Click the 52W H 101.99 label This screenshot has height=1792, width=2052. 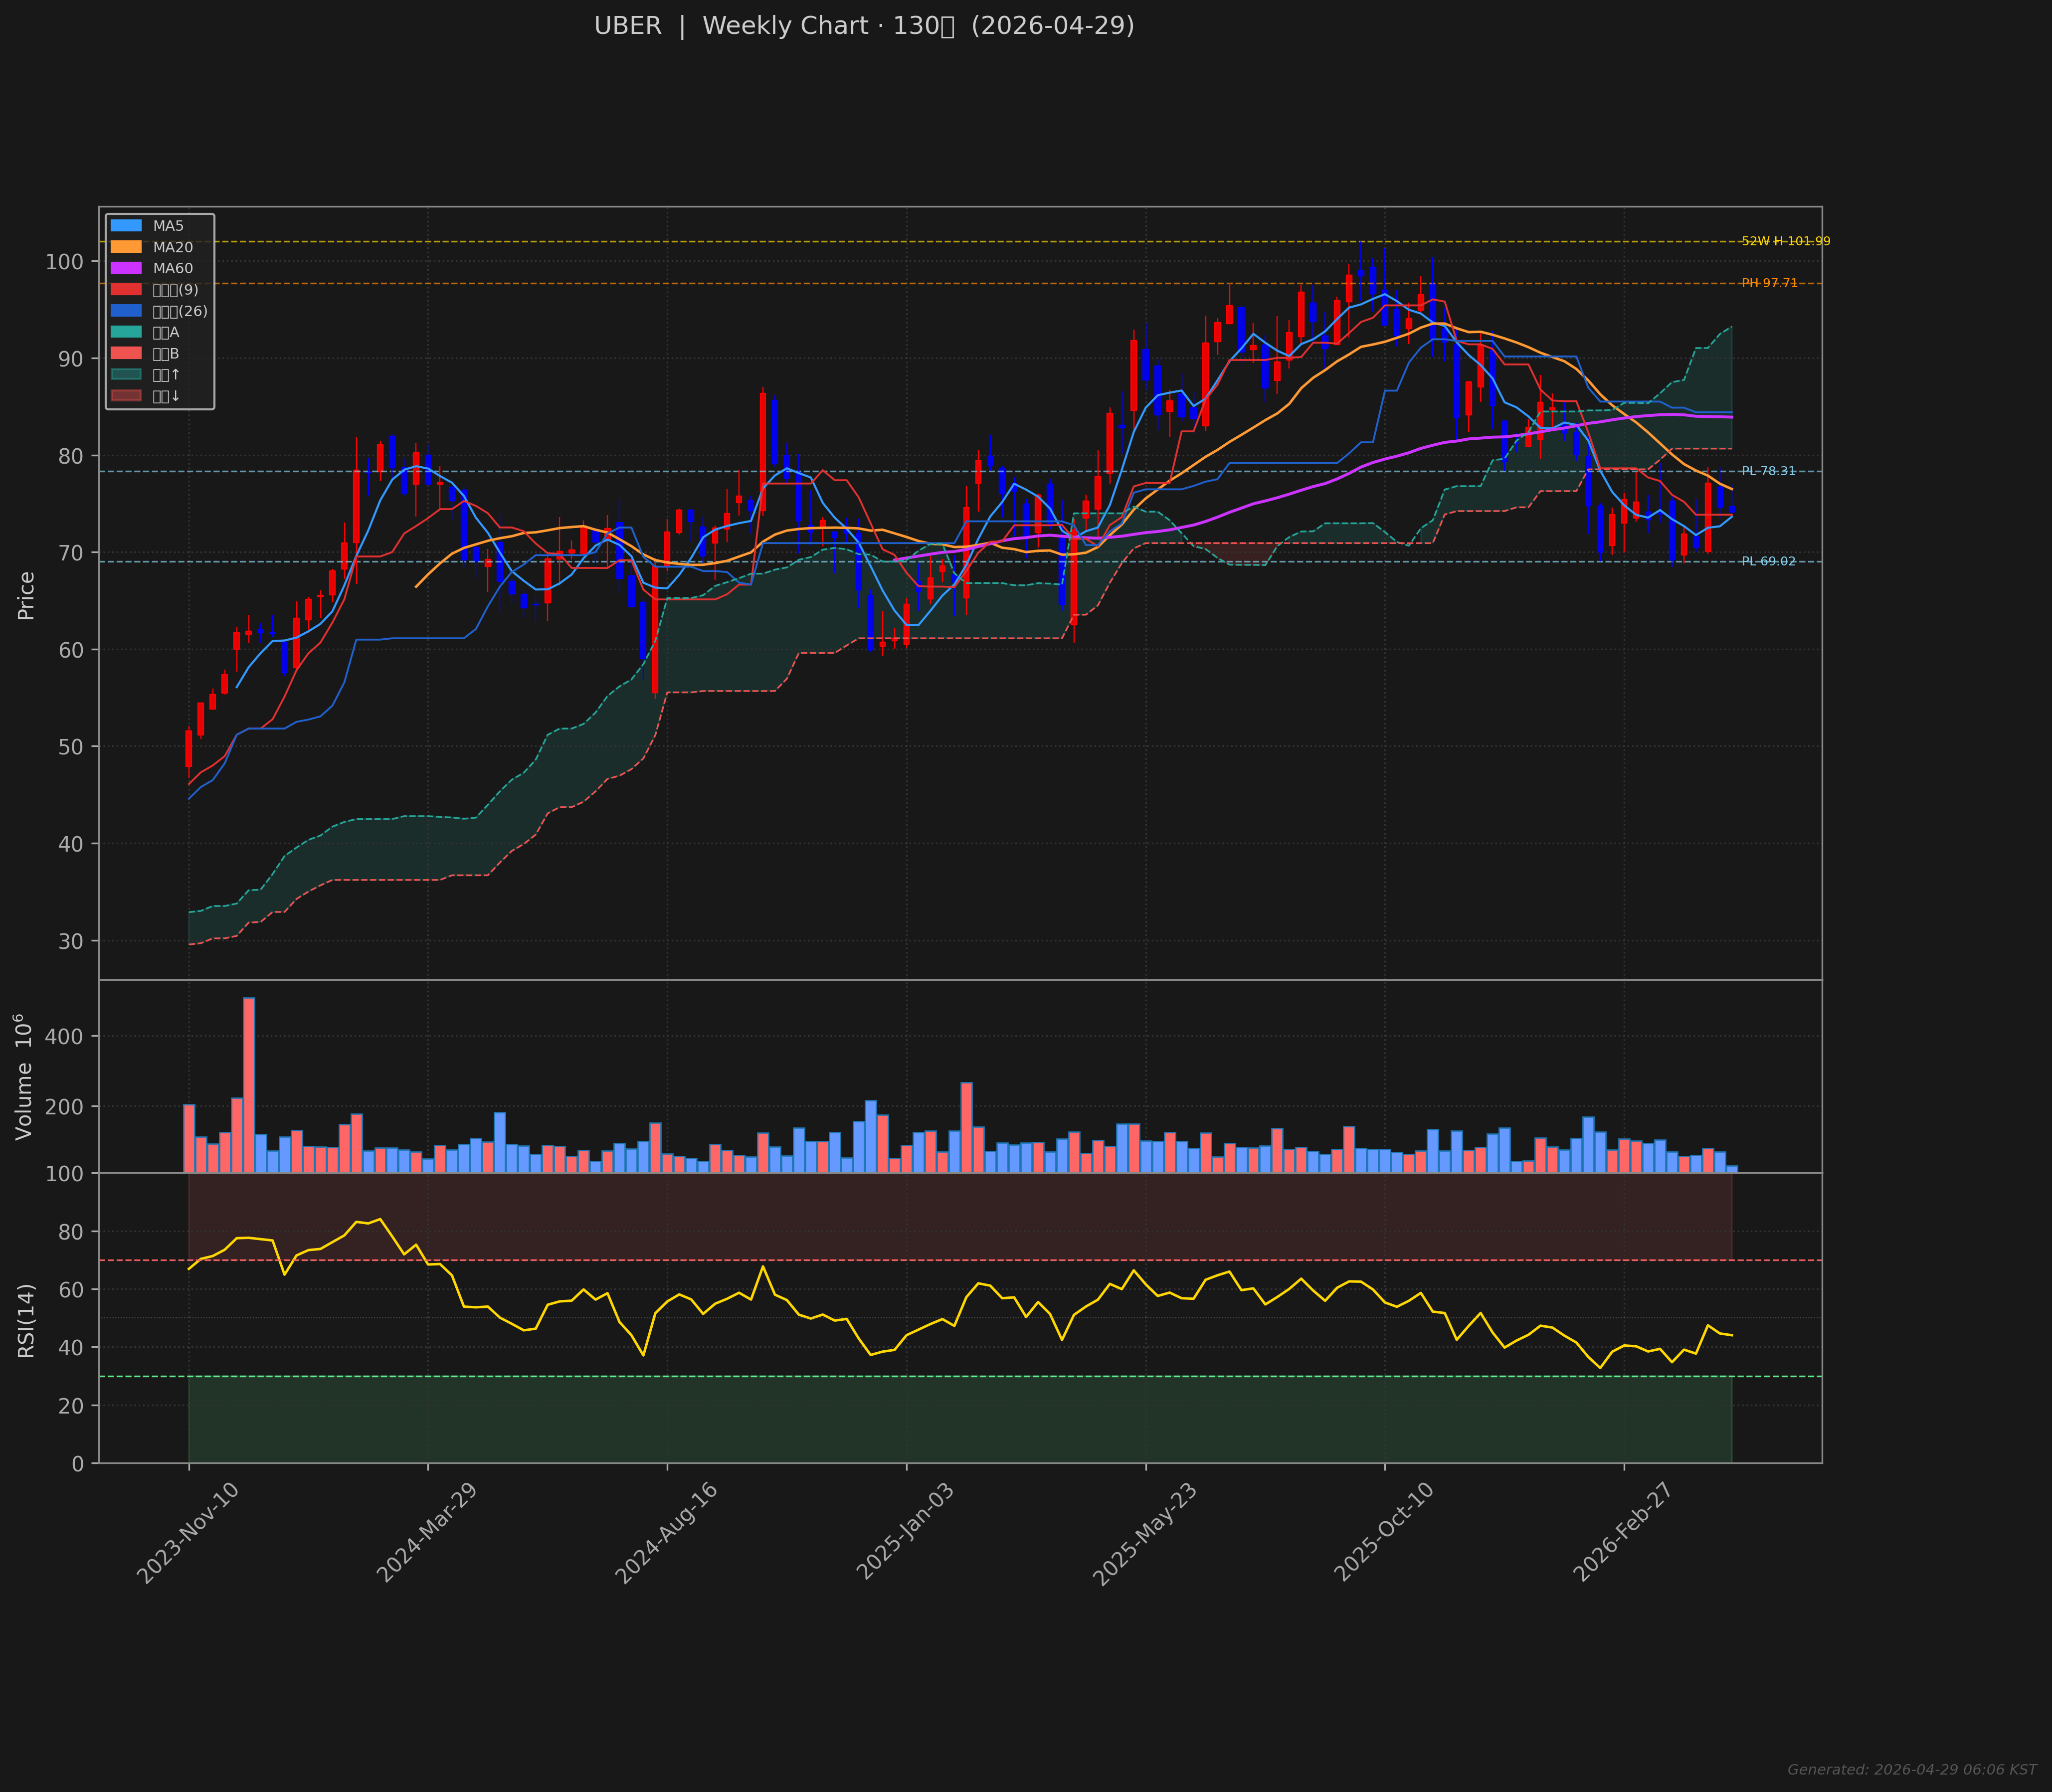click(1785, 241)
